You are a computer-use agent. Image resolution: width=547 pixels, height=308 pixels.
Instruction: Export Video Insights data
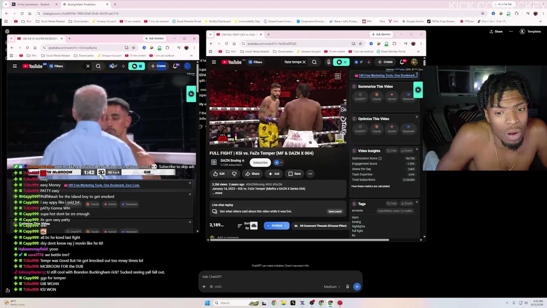[406, 151]
